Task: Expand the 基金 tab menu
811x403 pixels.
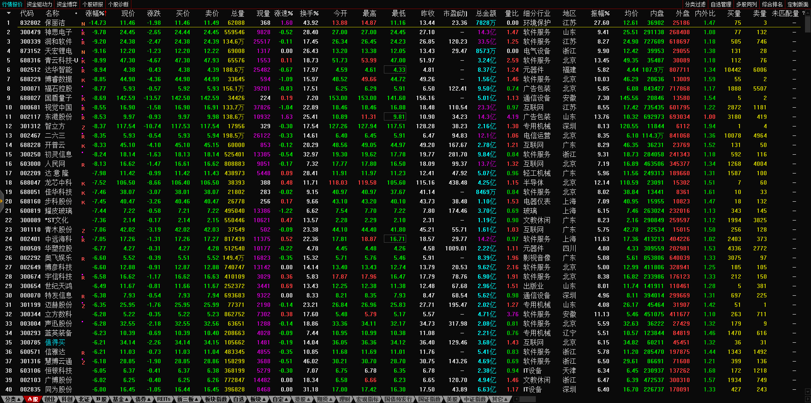Action: click(120, 399)
